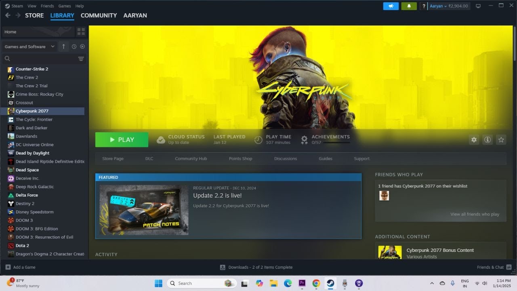Viewport: 517px width, 291px height.
Task: Show game info icon
Action: click(488, 139)
